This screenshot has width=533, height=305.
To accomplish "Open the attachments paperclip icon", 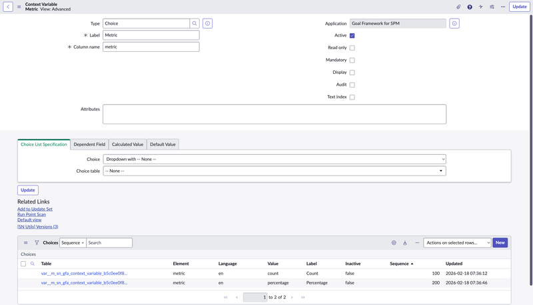I will pyautogui.click(x=458, y=7).
